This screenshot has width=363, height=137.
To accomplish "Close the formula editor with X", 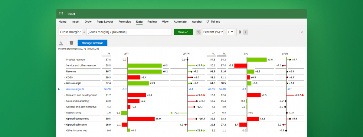I will (302, 32).
